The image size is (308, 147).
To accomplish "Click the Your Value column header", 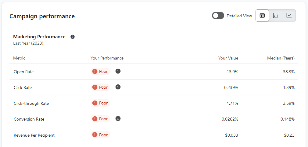I will pos(228,58).
